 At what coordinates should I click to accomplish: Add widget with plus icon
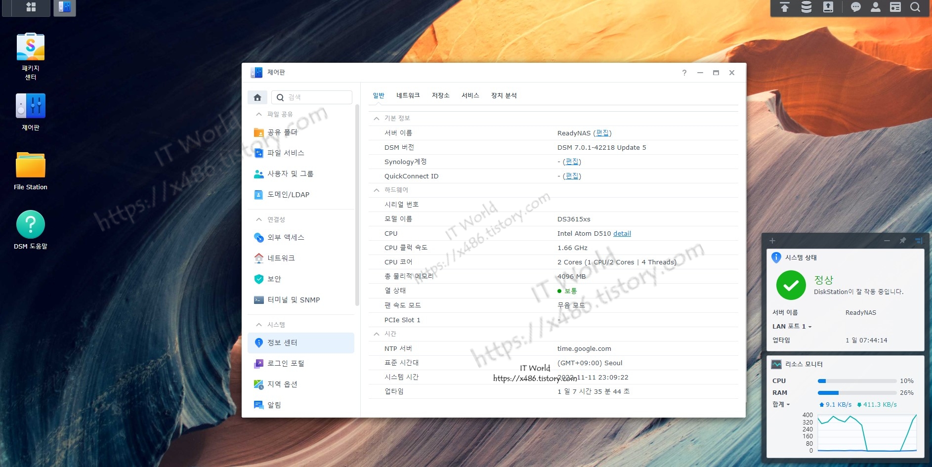click(772, 241)
